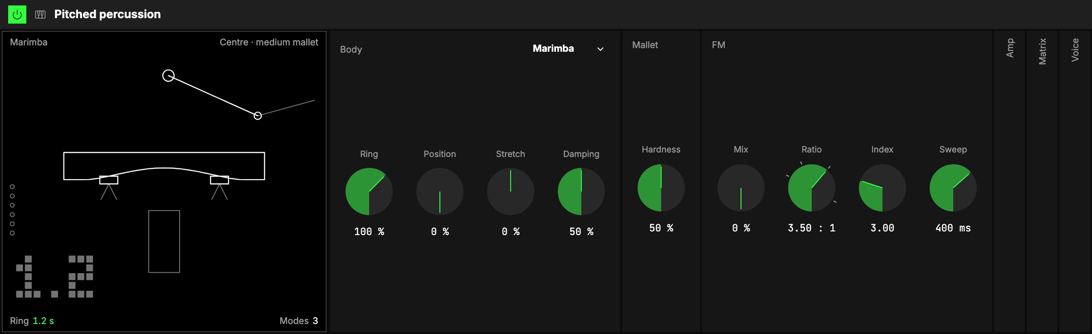Screen dimensions: 1092x334
Task: Select the Stretch knob
Action: coord(511,192)
